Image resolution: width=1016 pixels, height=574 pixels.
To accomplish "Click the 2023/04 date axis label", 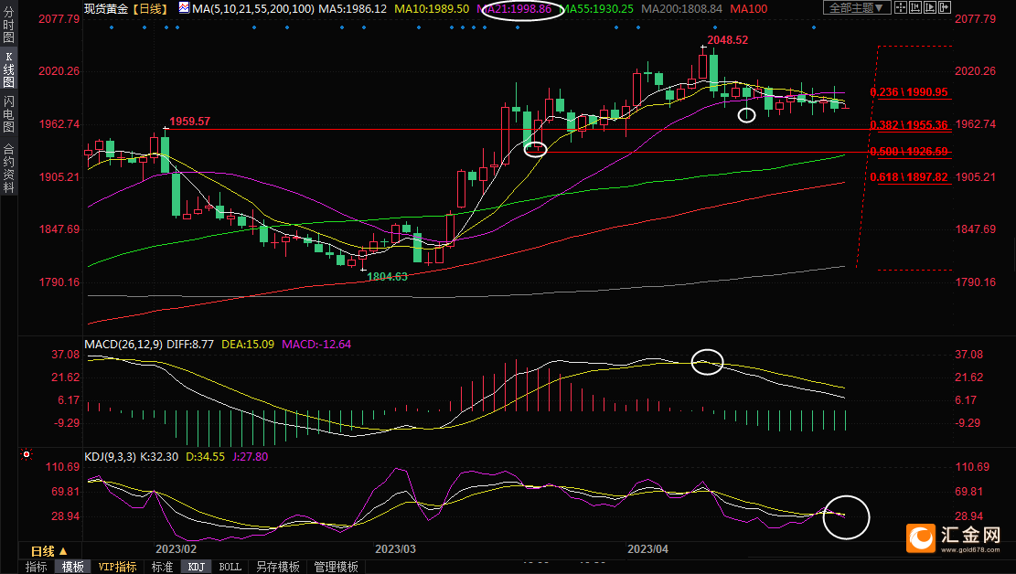I will point(647,548).
